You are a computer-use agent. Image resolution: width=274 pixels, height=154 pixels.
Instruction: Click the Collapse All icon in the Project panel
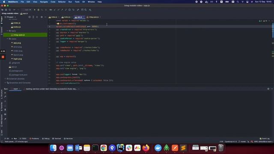tap(37, 17)
